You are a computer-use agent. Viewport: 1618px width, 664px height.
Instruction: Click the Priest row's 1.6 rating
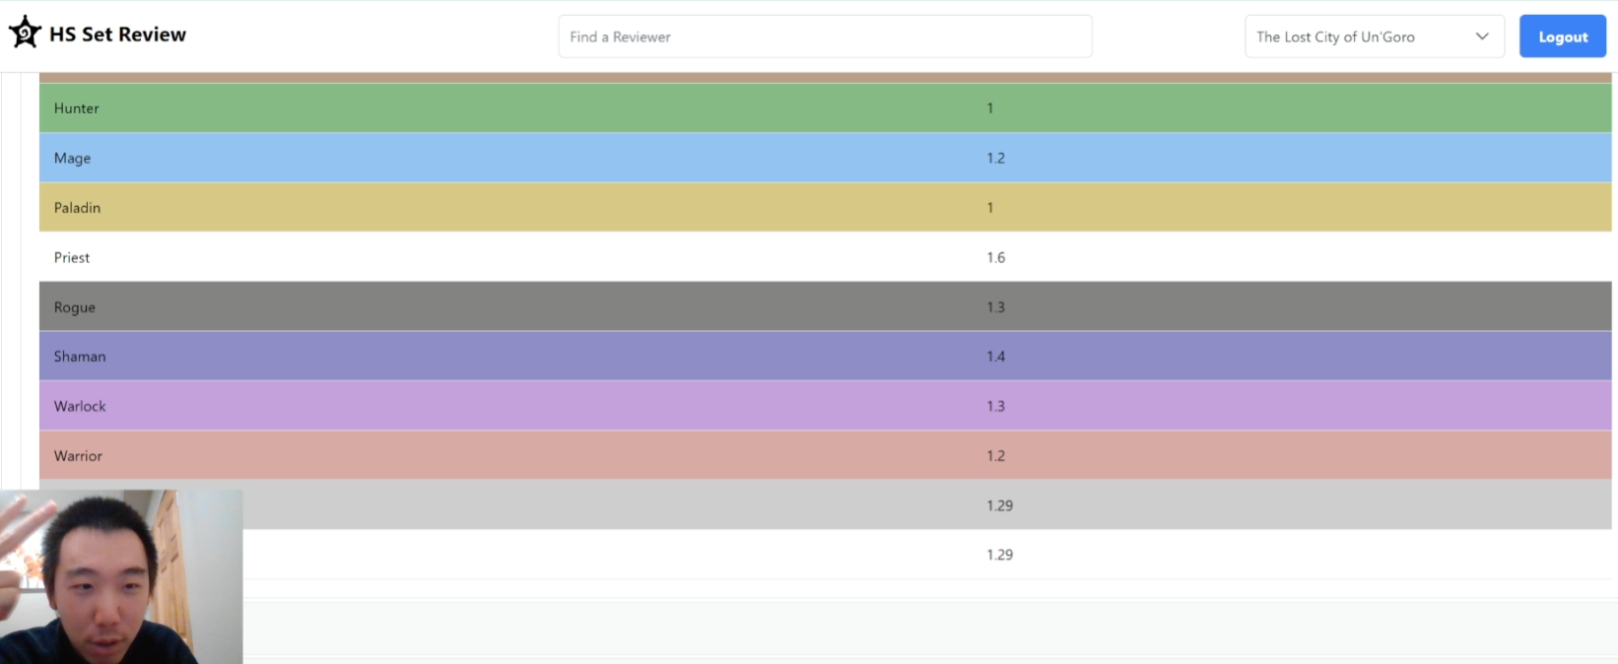(995, 257)
